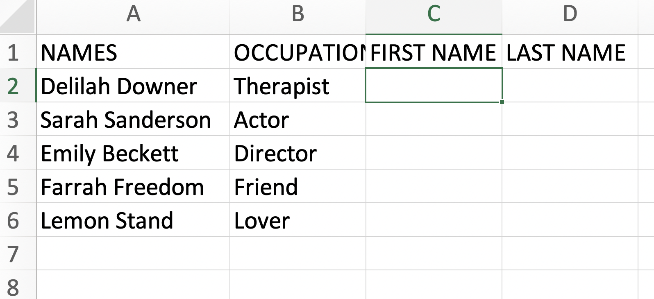654x299 pixels.
Task: Click empty cell D2 under LAST NAME
Action: 570,86
